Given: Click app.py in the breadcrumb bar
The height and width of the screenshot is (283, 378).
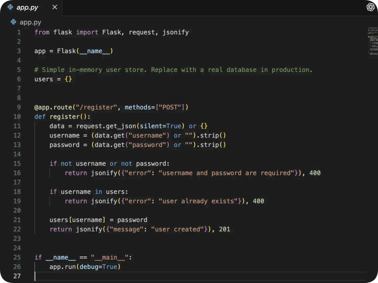Looking at the screenshot, I should point(30,22).
